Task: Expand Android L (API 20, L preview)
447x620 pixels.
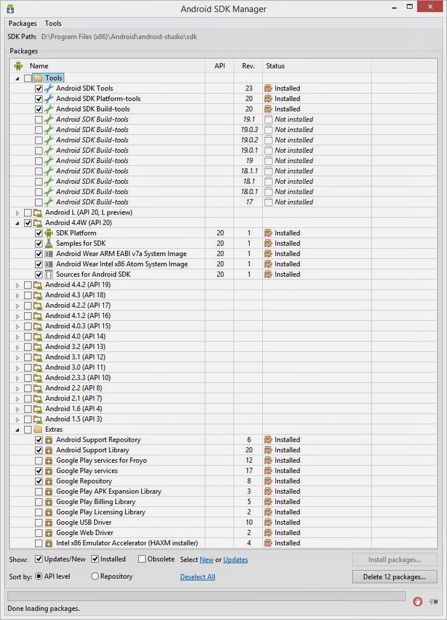Action: coord(17,213)
